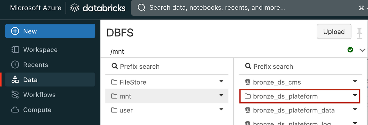Open dropdown arrow for user folder
Image resolution: width=368 pixels, height=125 pixels.
coord(221,110)
